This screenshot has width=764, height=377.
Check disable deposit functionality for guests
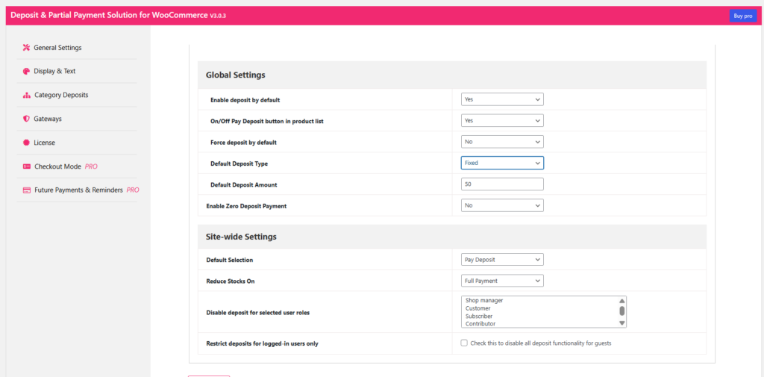[464, 343]
